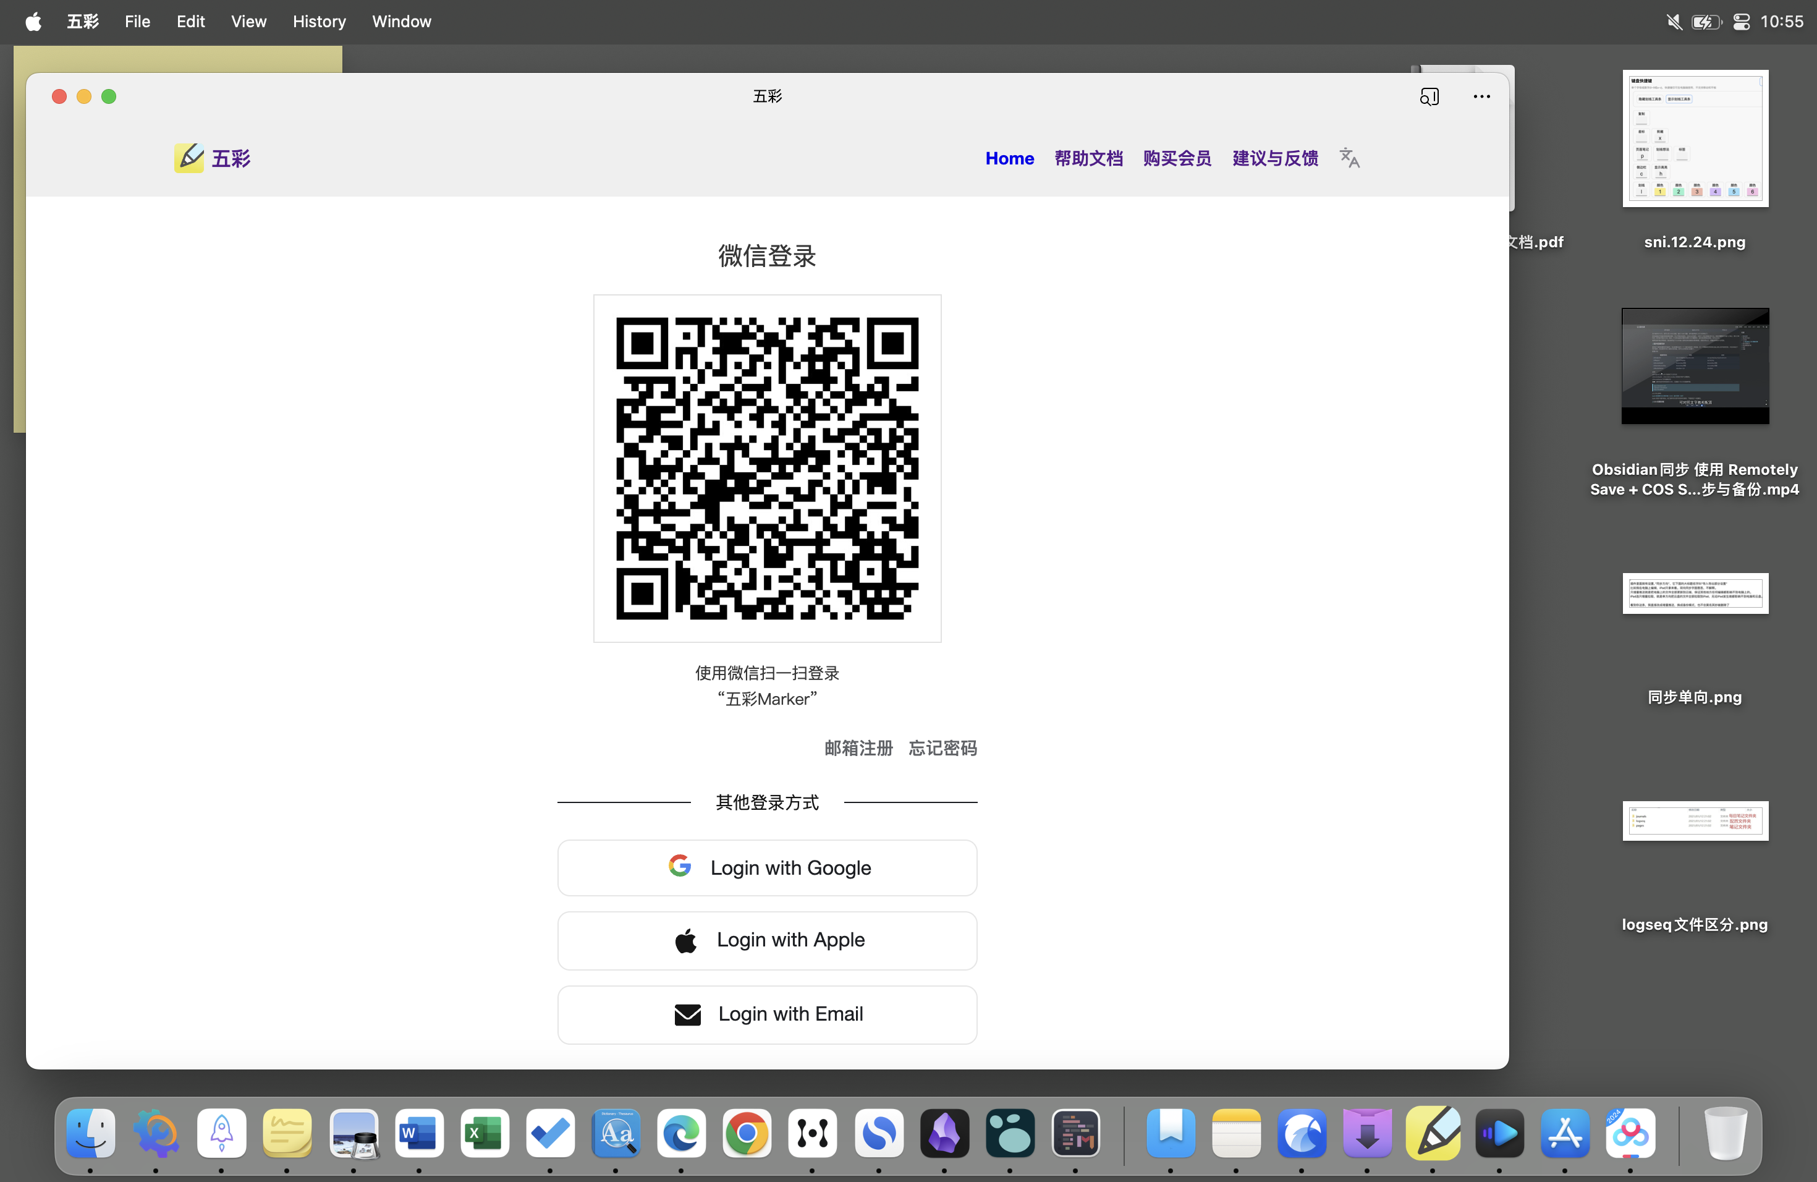Open Microsoft To Do in dock
This screenshot has width=1817, height=1182.
(x=551, y=1133)
